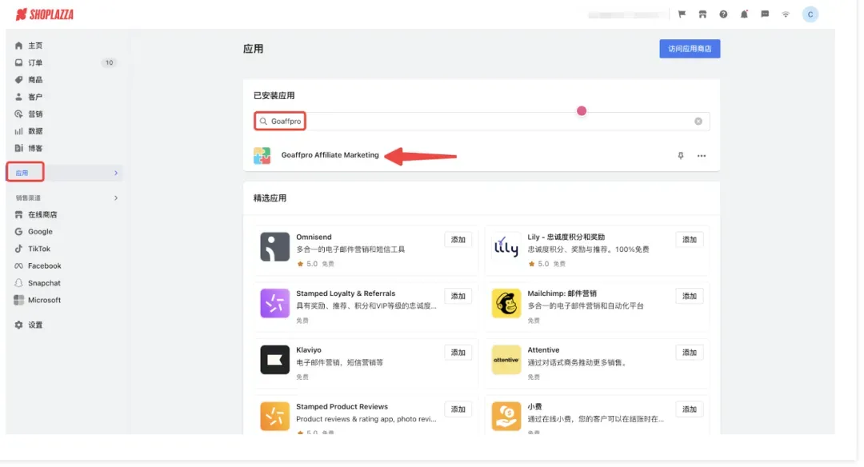Image resolution: width=864 pixels, height=467 pixels.
Task: Open the Facebook sales channel
Action: click(x=45, y=266)
